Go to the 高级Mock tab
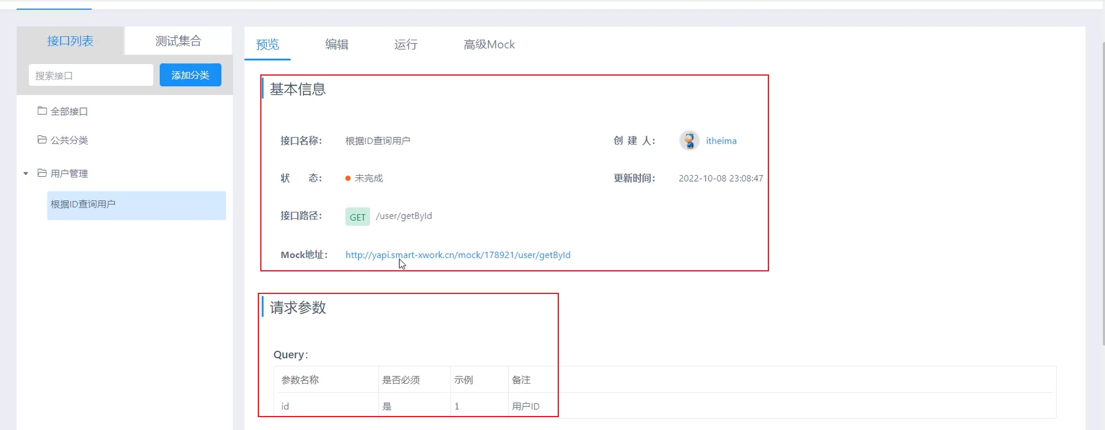Screen dimensions: 1105x430 tap(489, 45)
